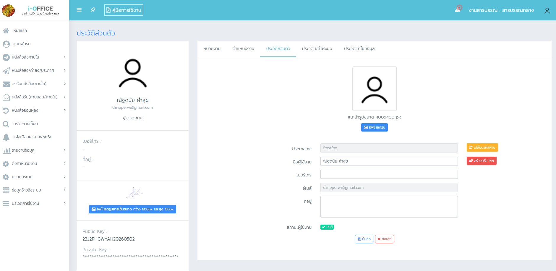Expand the หนังสือย้อนหลัง chevron
The width and height of the screenshot is (556, 271).
point(64,110)
